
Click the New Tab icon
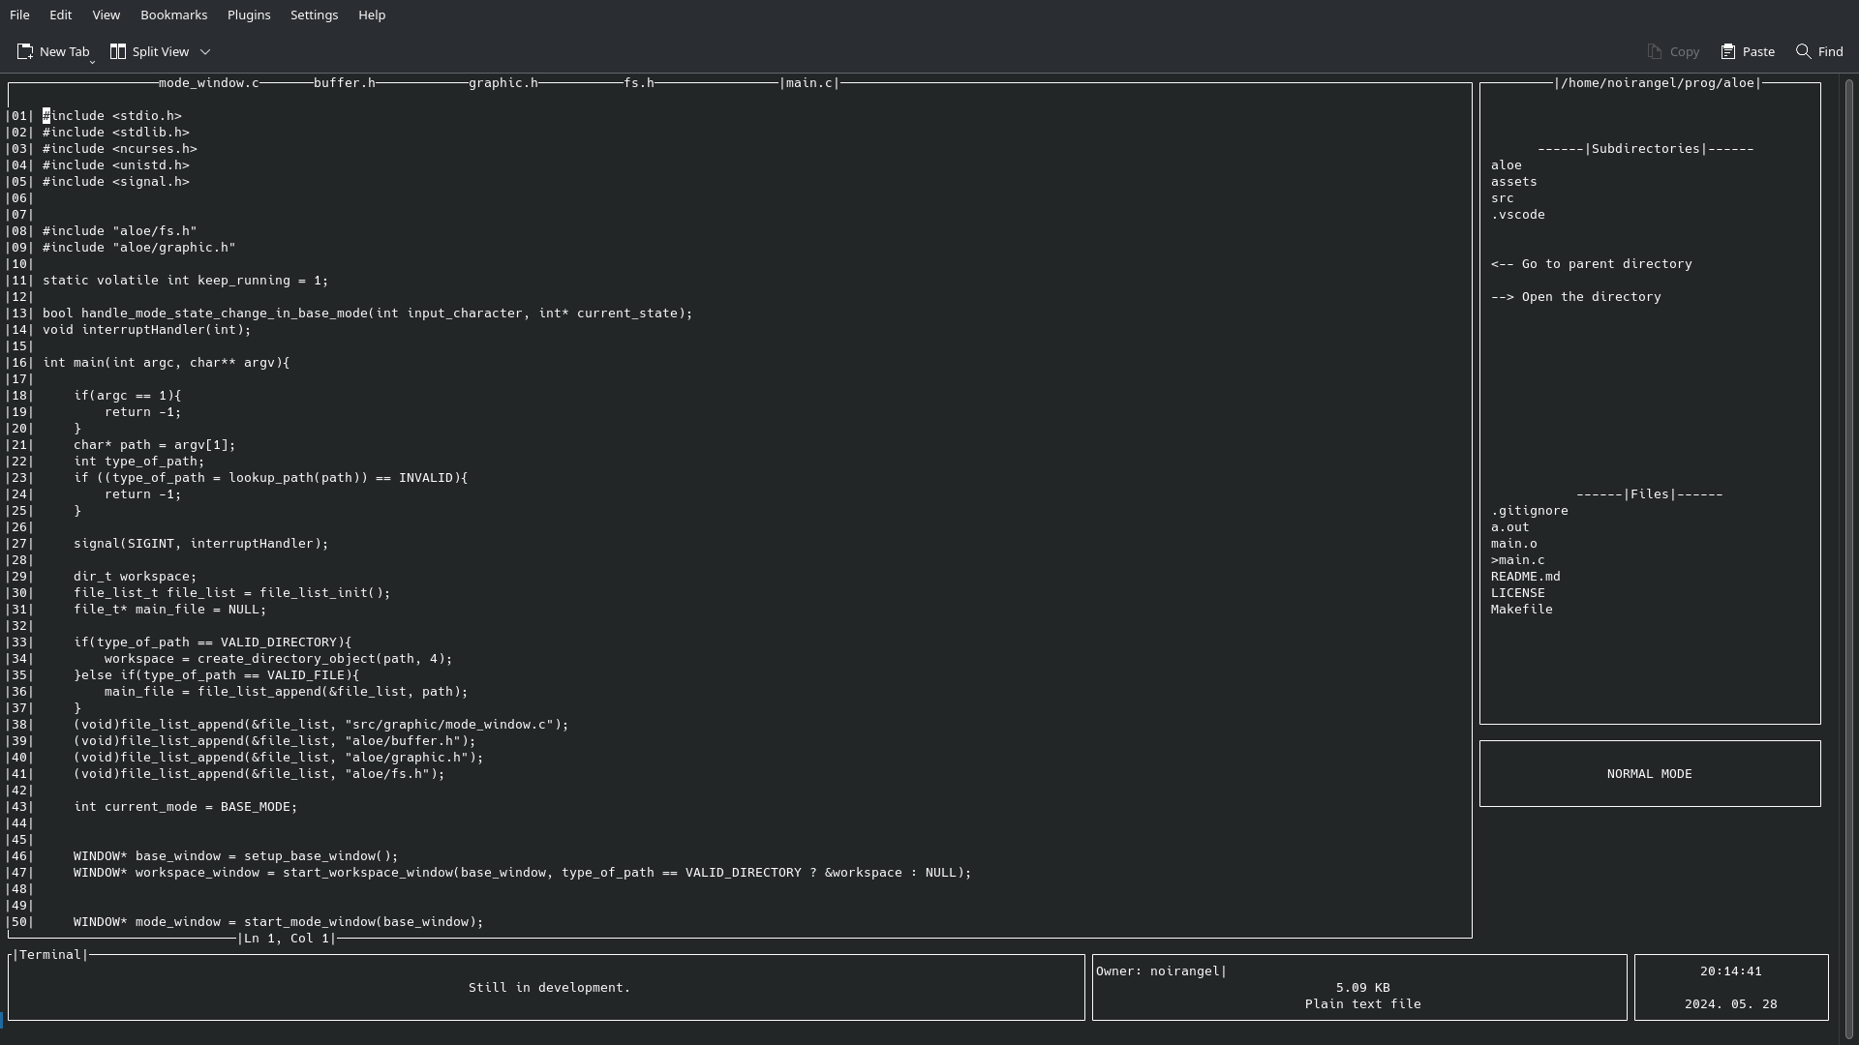pos(24,51)
